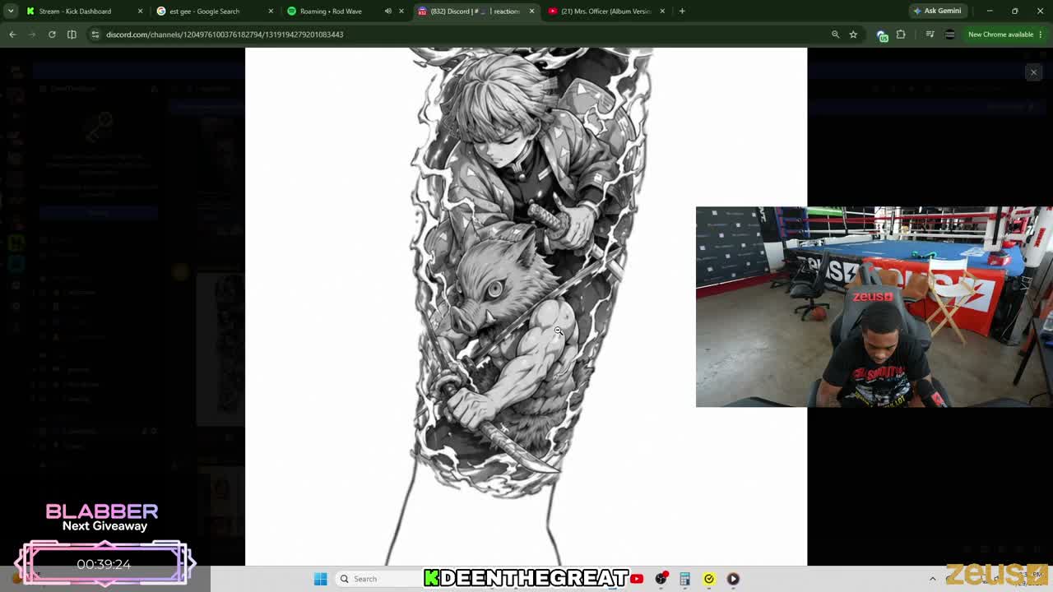Open the round play-button app on taskbar

click(x=733, y=579)
